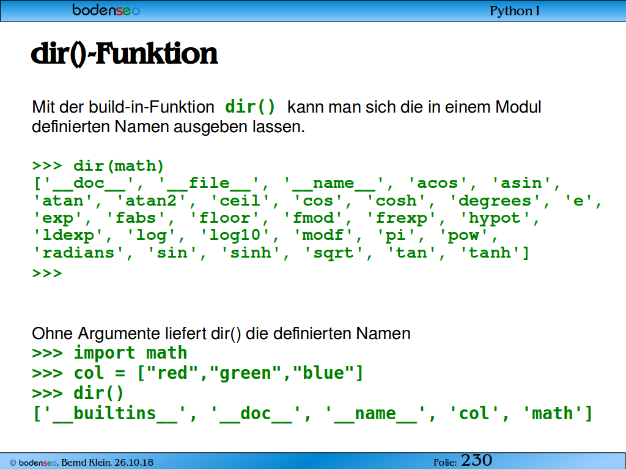The height and width of the screenshot is (470, 626).
Task: Click '__builtins__' in the last output line
Action: 114,413
